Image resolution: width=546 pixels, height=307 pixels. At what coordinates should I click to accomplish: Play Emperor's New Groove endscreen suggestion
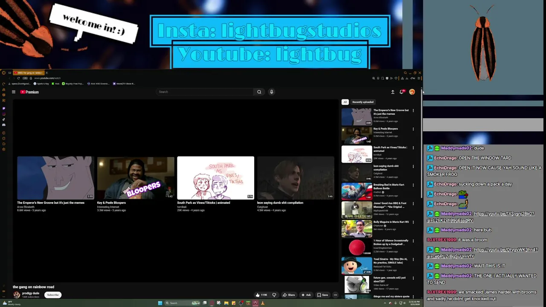point(55,178)
